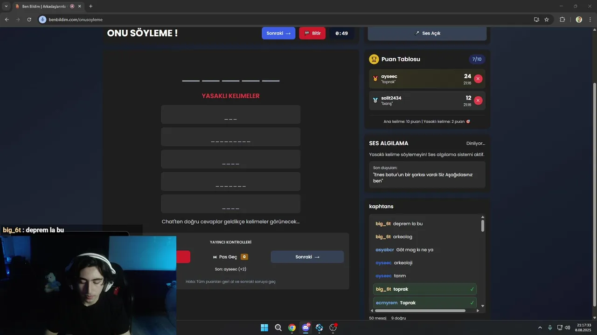Click the partially hidden red control button
The height and width of the screenshot is (335, 597).
(183, 257)
